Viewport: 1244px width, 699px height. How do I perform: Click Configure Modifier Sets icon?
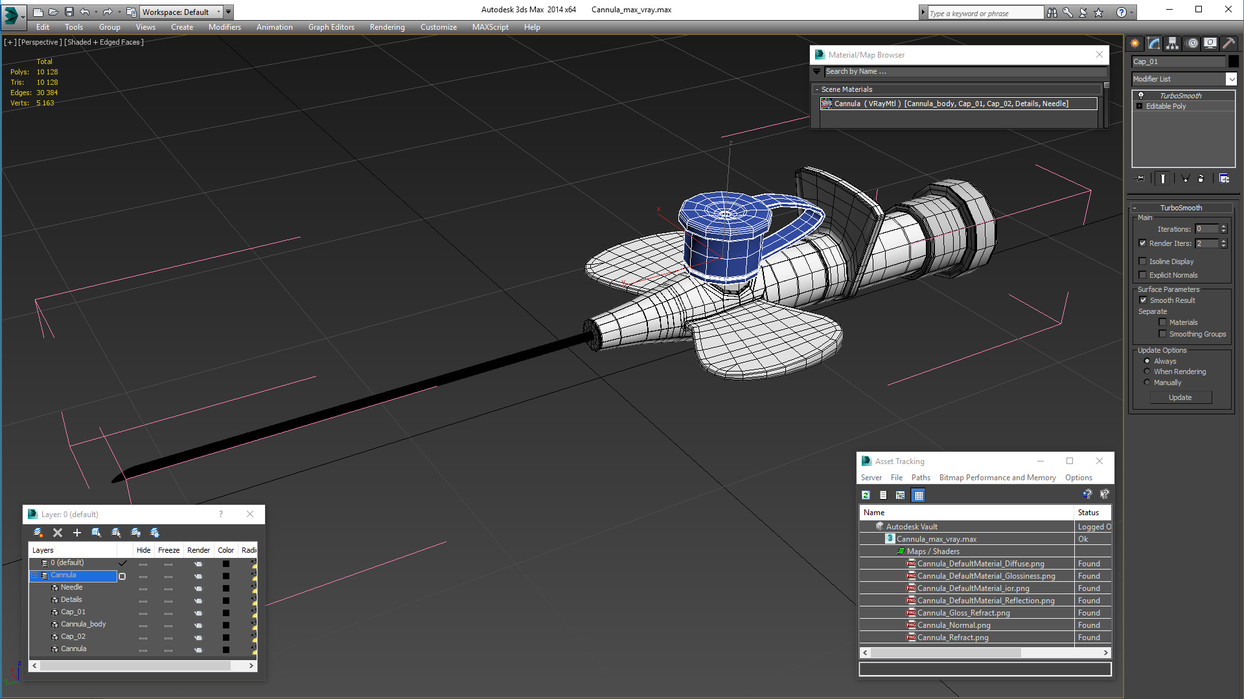[1224, 179]
